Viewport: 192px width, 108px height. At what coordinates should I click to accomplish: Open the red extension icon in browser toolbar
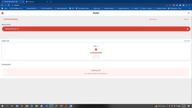[x=174, y=5]
